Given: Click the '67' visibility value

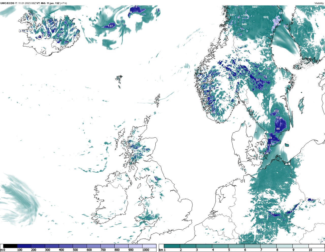Looking at the screenshot, I should [258, 80].
